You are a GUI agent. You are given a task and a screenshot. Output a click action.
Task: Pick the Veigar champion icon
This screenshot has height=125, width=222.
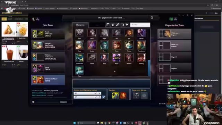[117, 58]
